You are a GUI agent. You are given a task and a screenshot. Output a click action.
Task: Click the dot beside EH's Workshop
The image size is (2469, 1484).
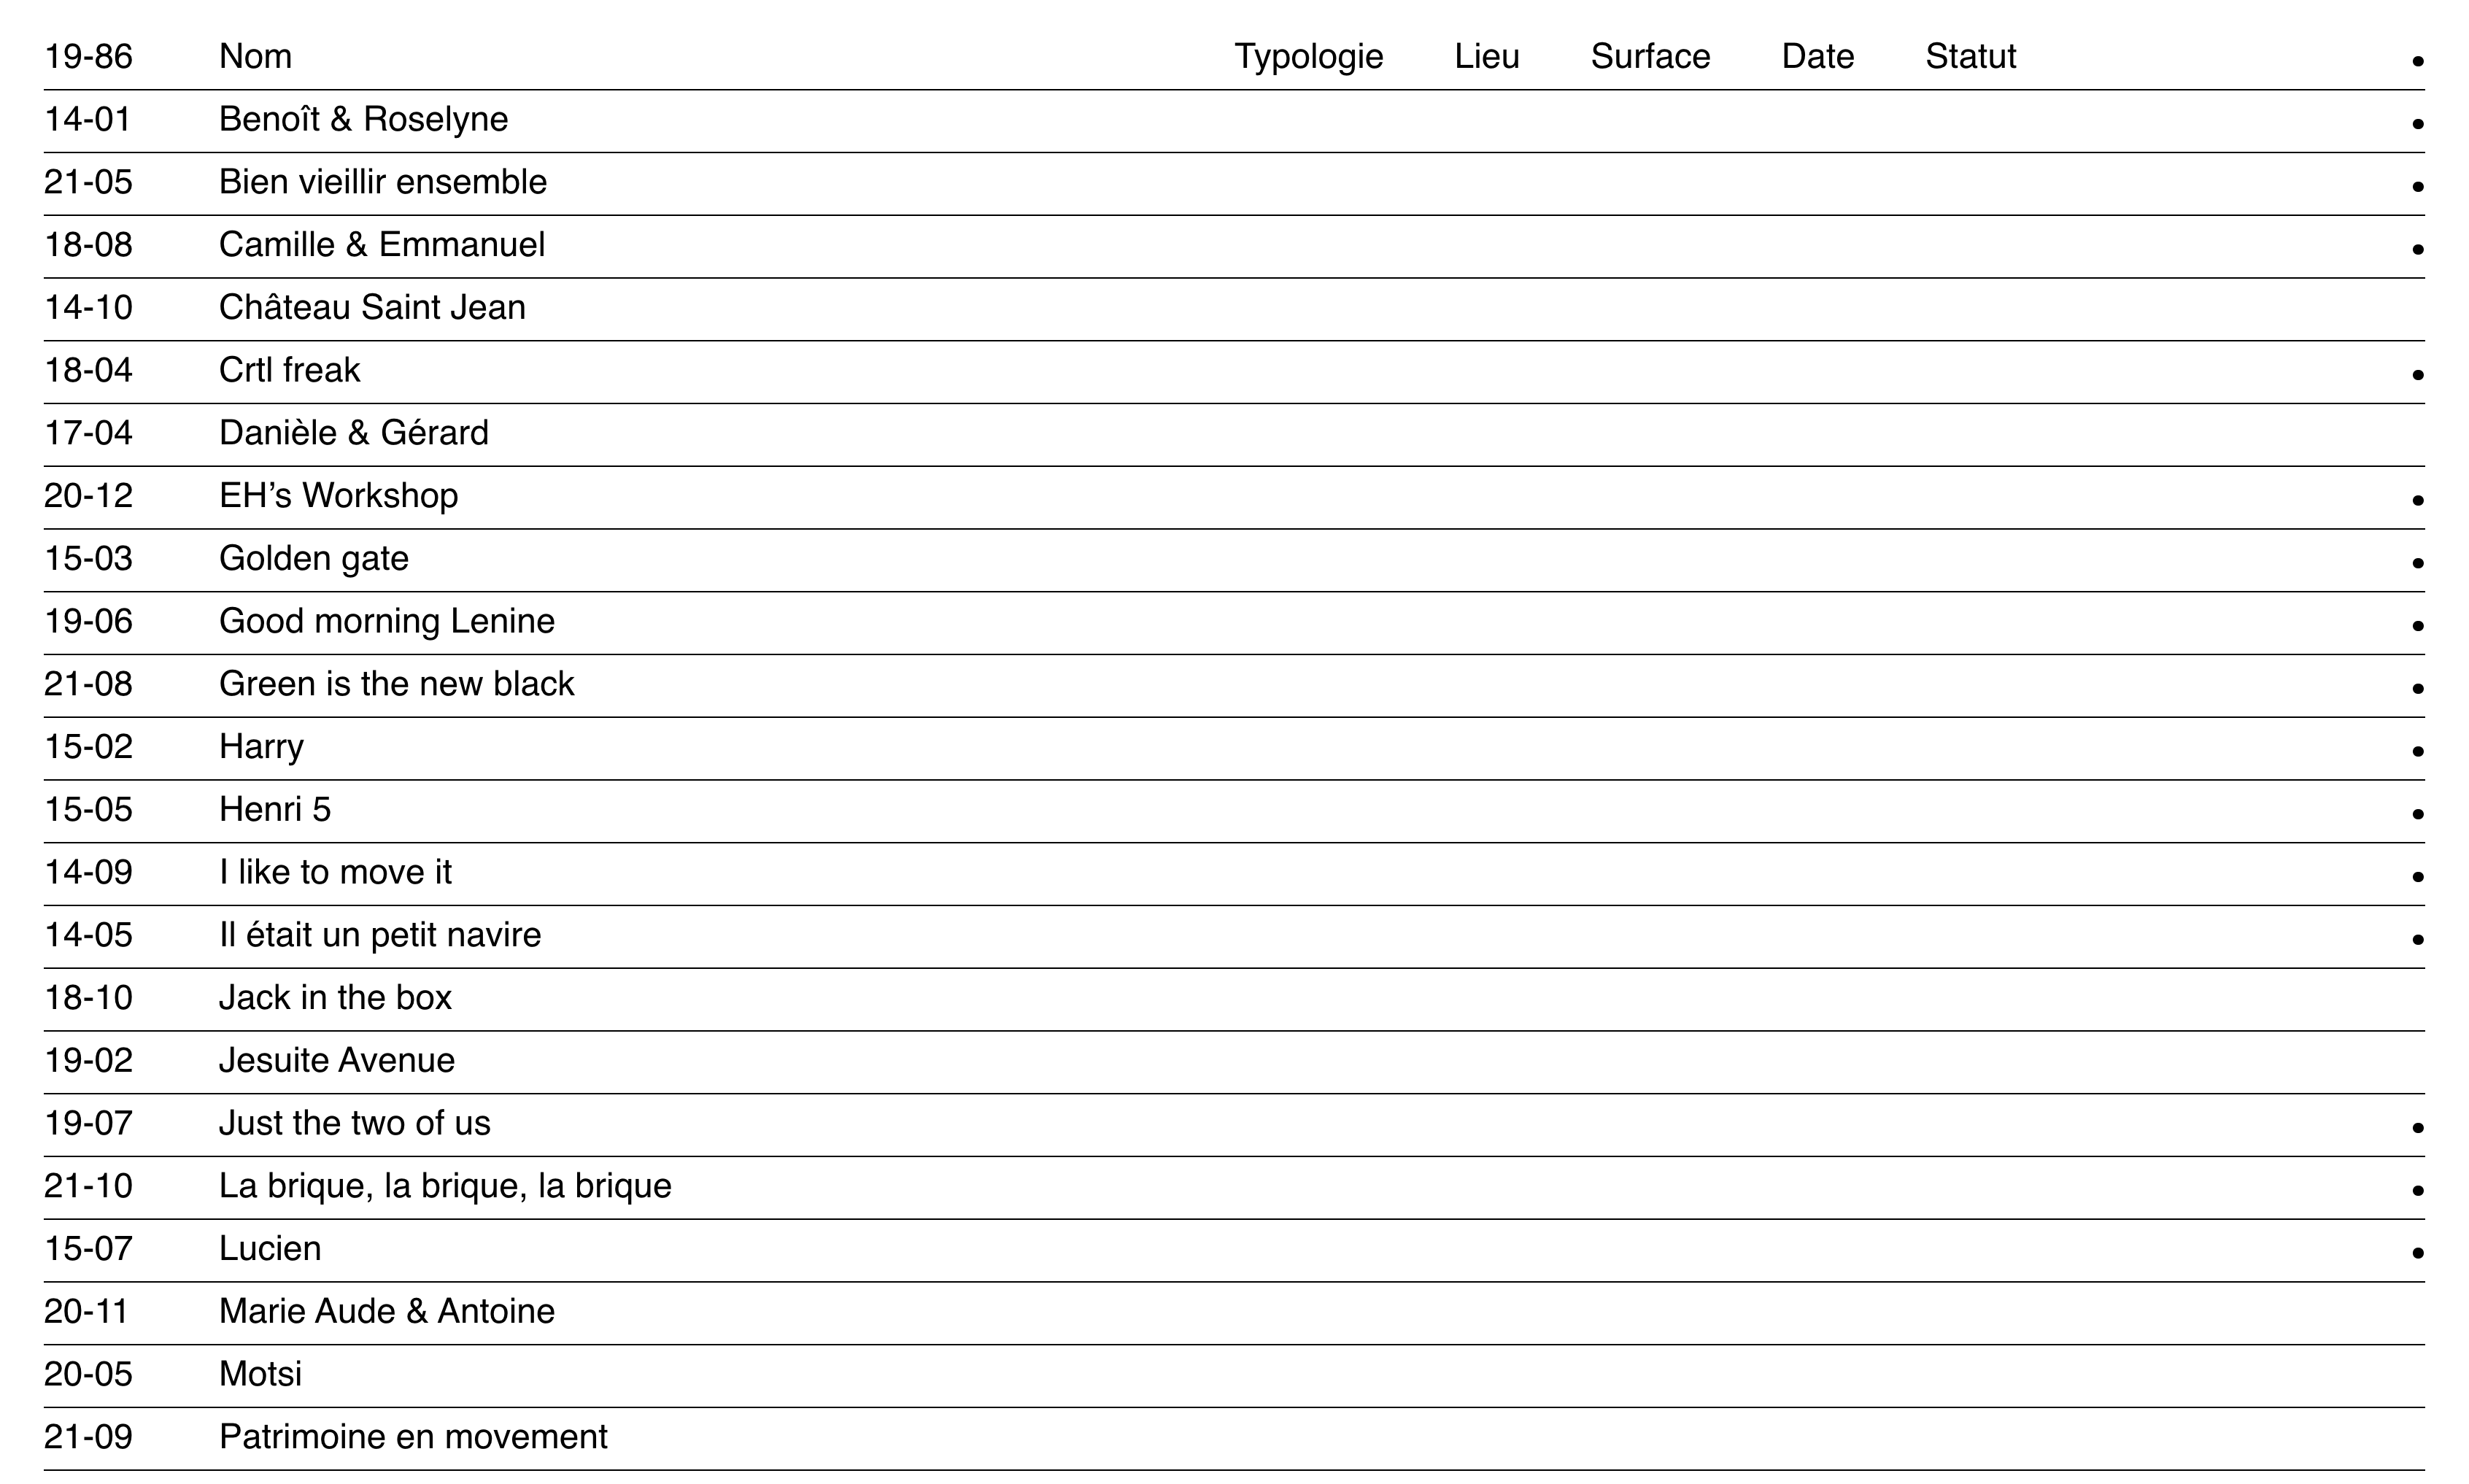pyautogui.click(x=2417, y=500)
